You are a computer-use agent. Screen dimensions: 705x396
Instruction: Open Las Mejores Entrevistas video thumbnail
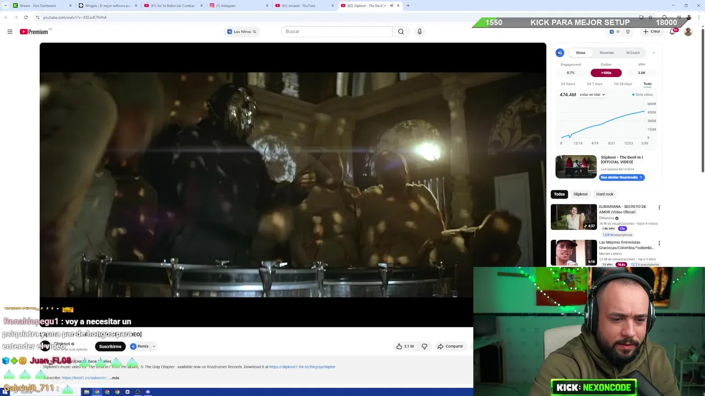click(574, 252)
